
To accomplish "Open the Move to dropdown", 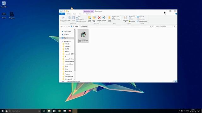I will click(x=89, y=19).
